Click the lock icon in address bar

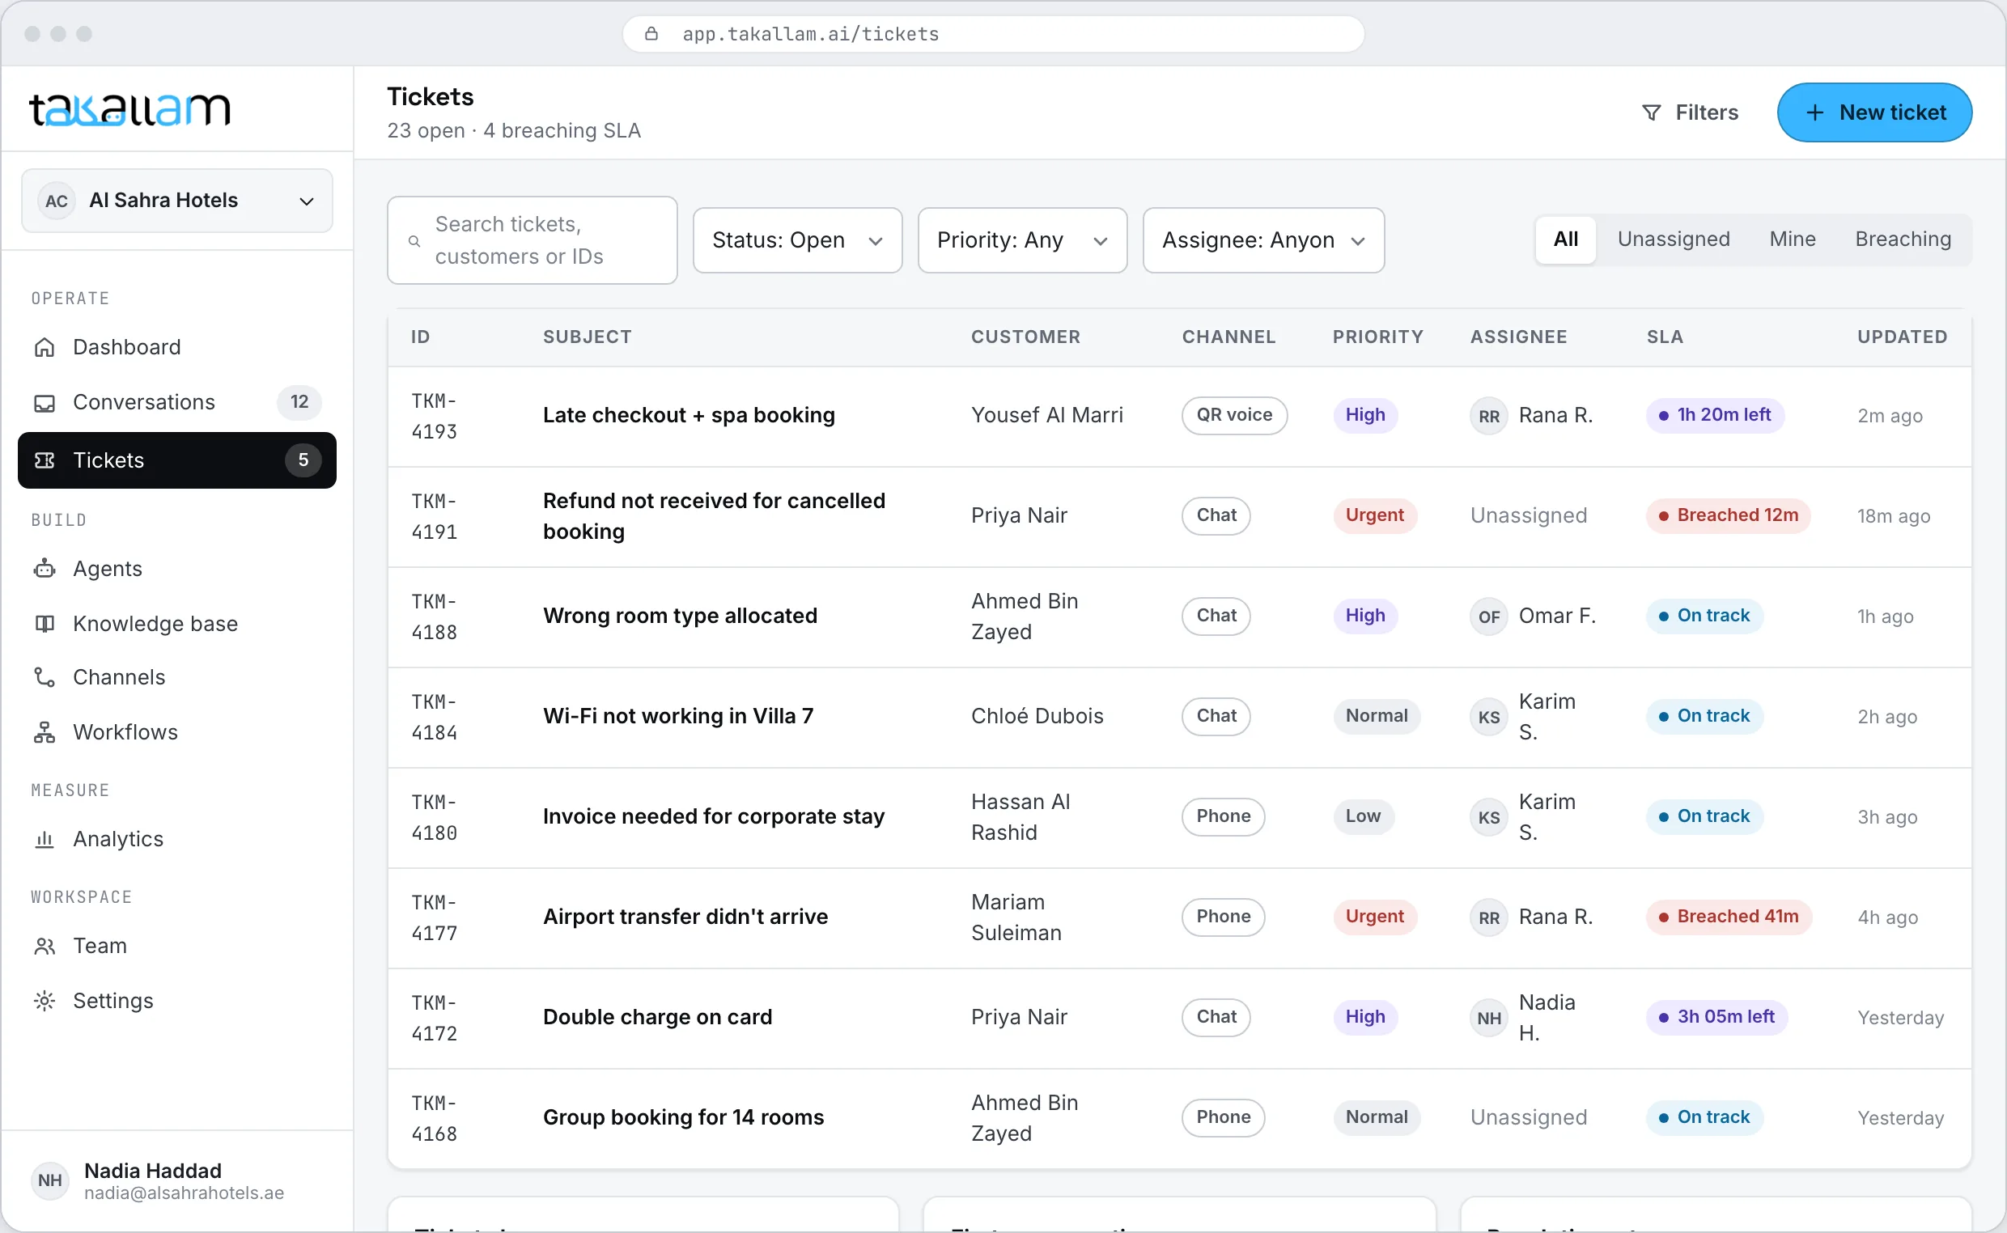651,33
